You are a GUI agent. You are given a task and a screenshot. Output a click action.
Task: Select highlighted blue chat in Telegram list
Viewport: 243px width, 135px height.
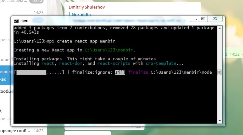tap(5, 75)
